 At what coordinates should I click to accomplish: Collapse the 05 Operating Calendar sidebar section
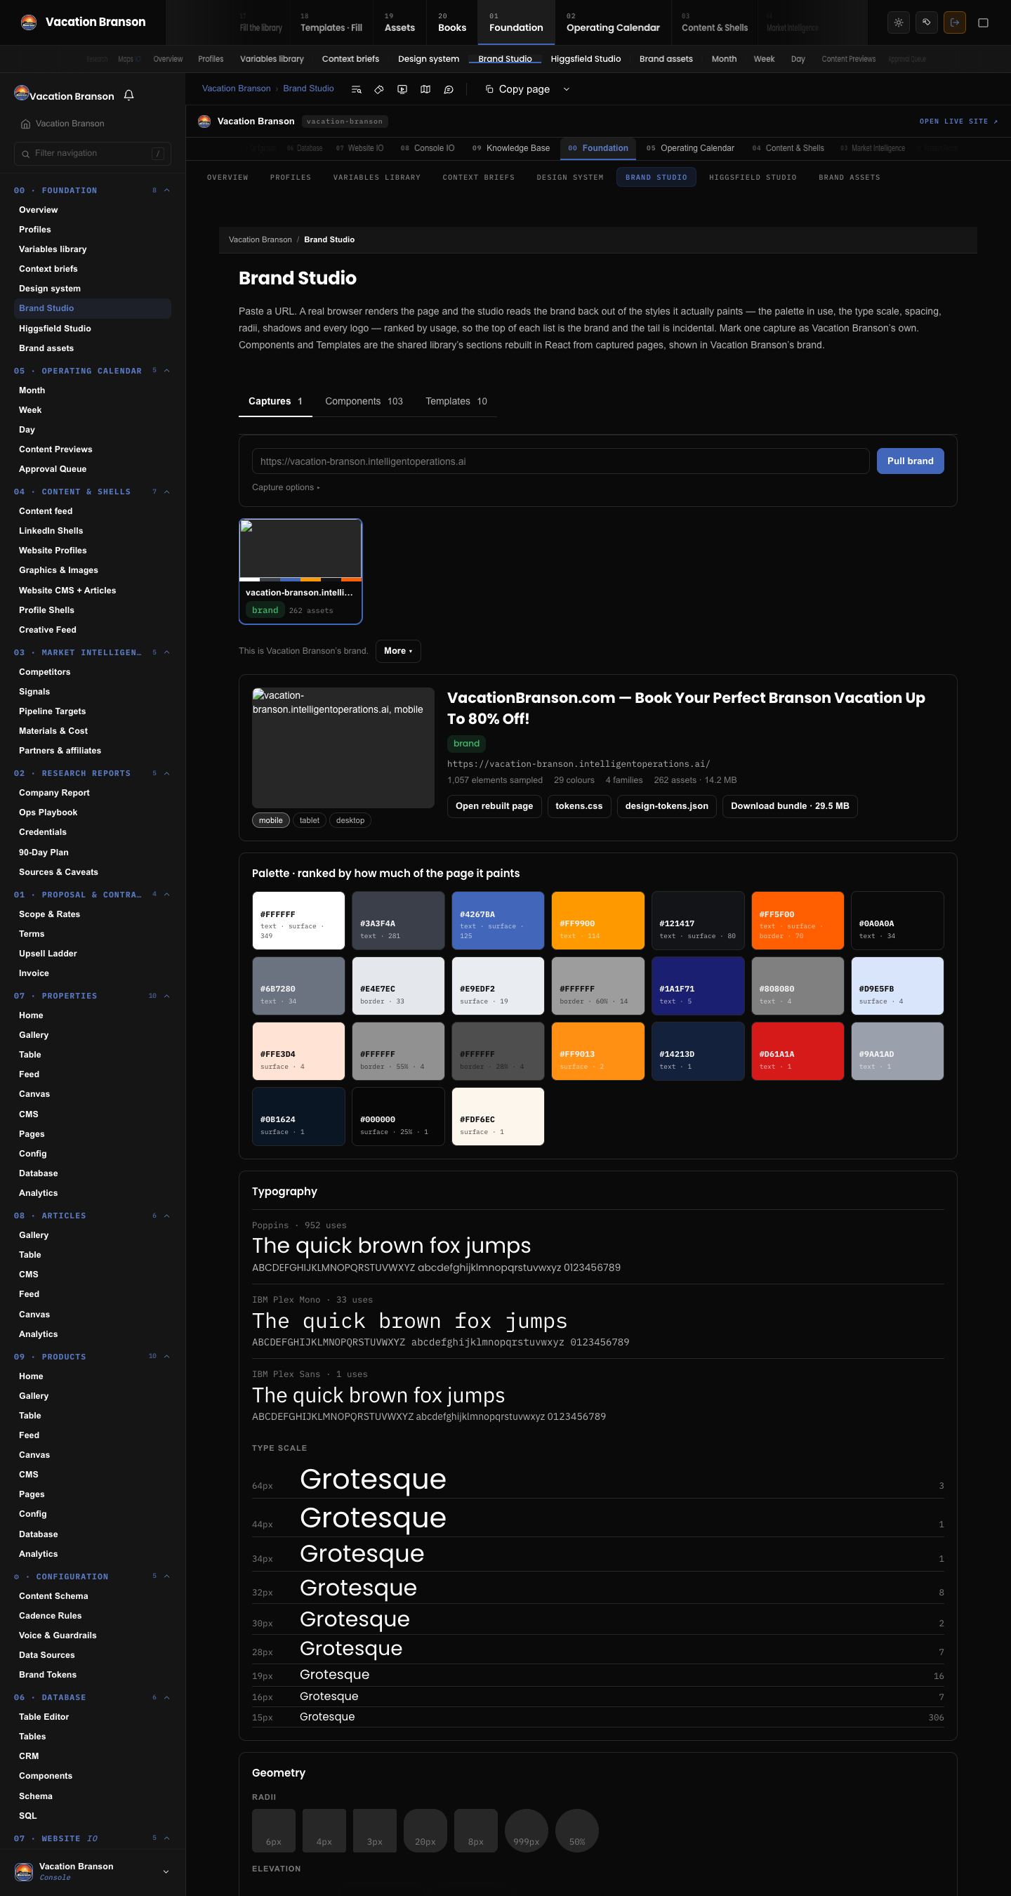166,370
